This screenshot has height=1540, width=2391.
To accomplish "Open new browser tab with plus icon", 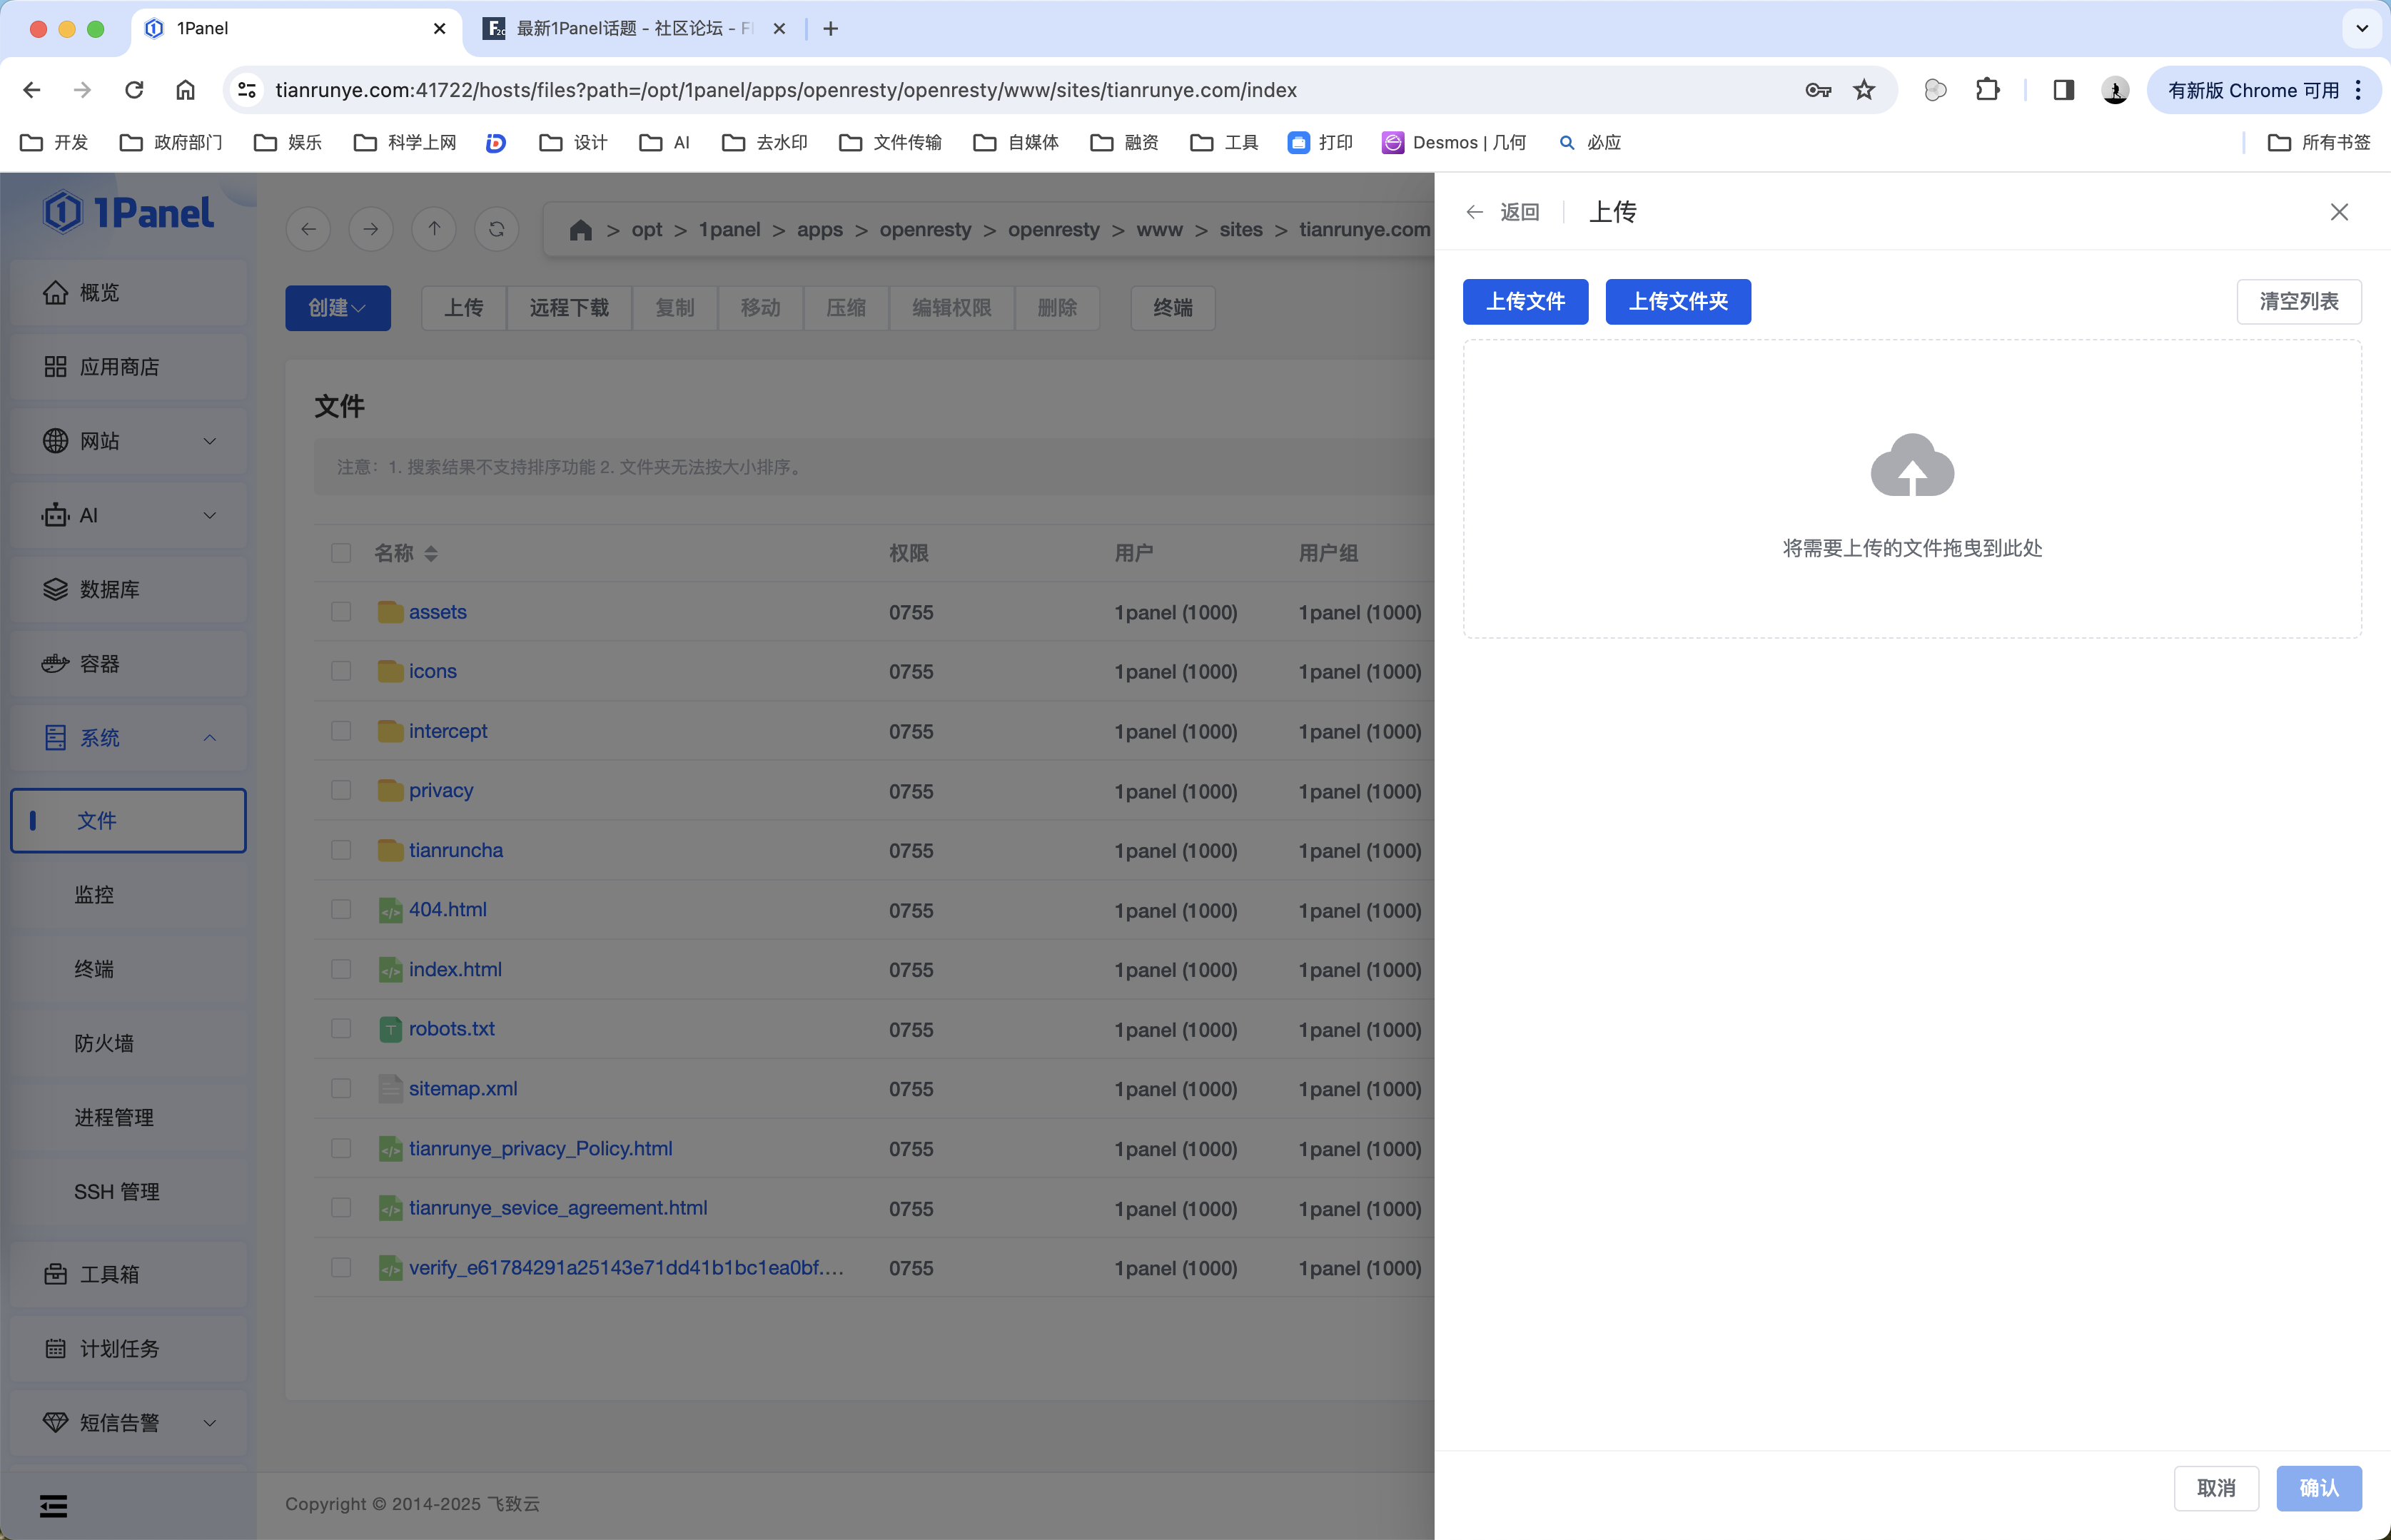I will [830, 29].
